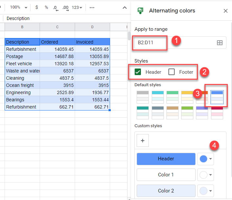Choose the gray default style thumbnail
This screenshot has height=200, width=232.
(x=143, y=96)
